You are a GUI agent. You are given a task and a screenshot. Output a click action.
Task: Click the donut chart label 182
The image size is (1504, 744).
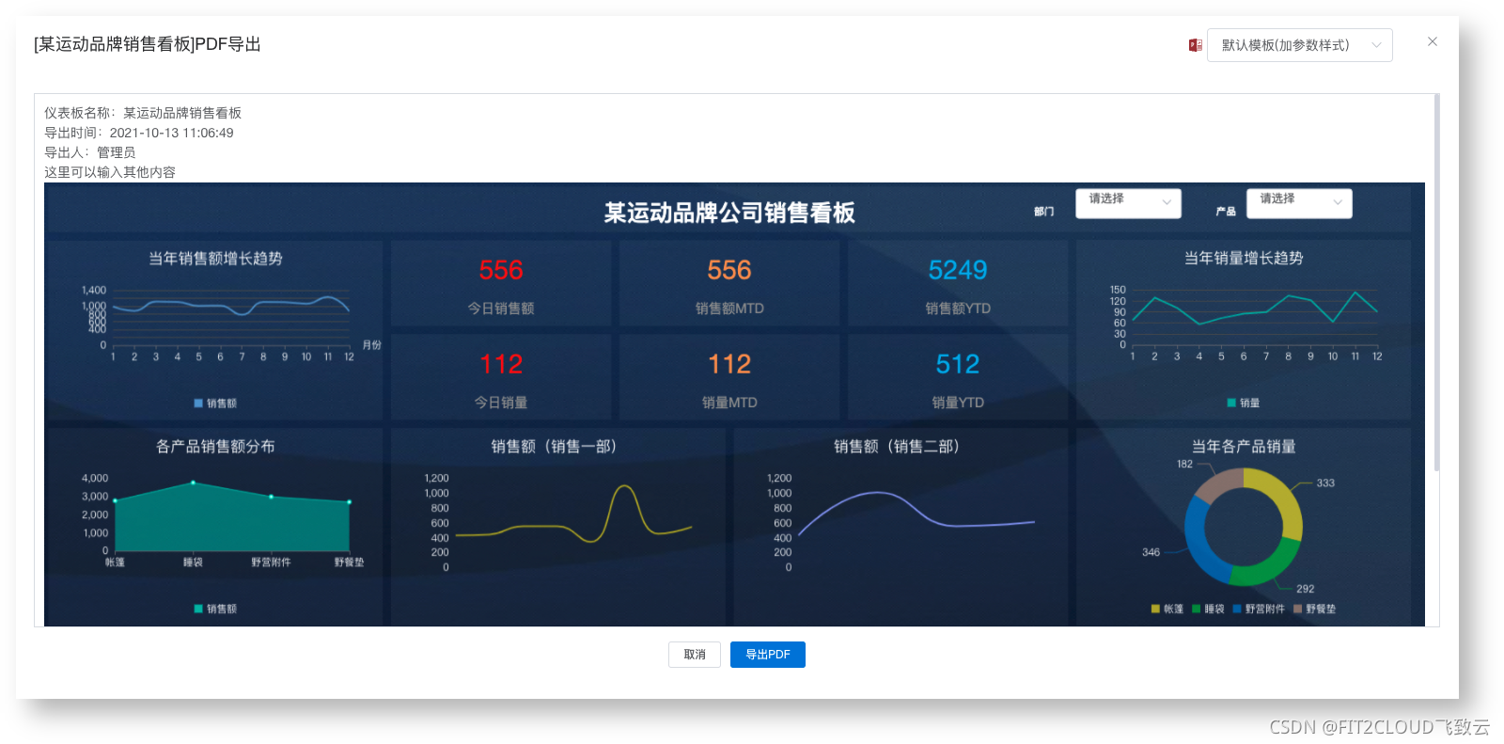click(1184, 464)
